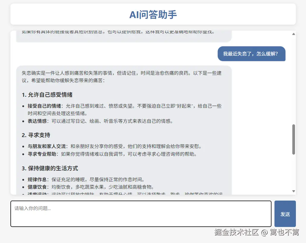This screenshot has width=306, height=243.
Task: Click intro sentence starting 失恋确实是一件
Action: (x=122, y=77)
